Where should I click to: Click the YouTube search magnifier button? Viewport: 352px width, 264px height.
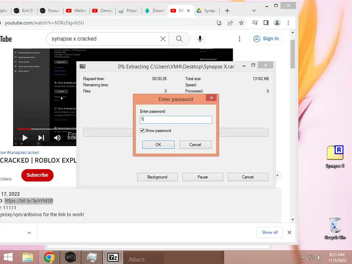point(179,39)
